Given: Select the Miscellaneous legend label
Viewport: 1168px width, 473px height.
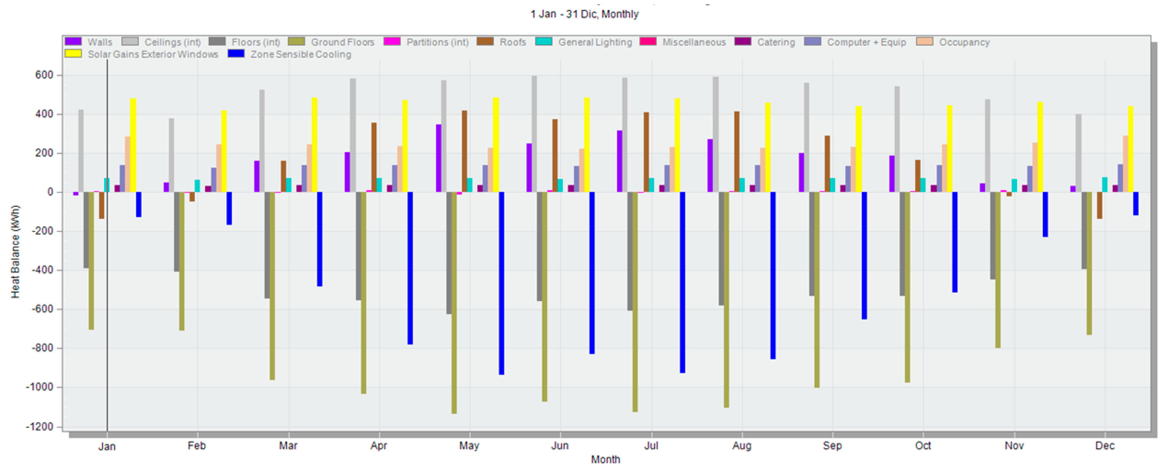Looking at the screenshot, I should pyautogui.click(x=694, y=42).
